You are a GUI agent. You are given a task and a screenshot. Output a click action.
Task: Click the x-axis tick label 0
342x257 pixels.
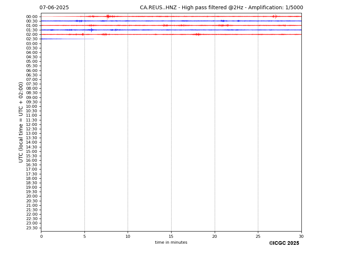(x=41, y=236)
